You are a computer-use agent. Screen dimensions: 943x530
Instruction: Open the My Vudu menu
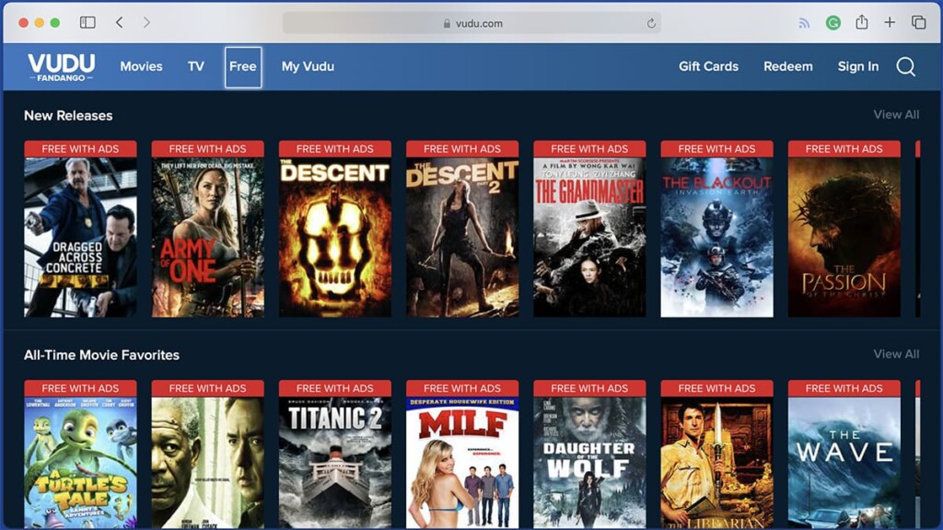pyautogui.click(x=308, y=66)
